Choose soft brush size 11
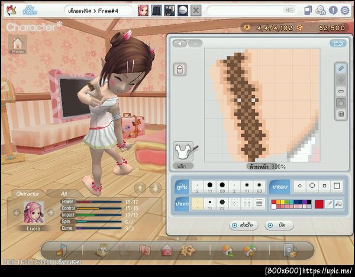This screenshot has height=277, width=355. (247, 187)
